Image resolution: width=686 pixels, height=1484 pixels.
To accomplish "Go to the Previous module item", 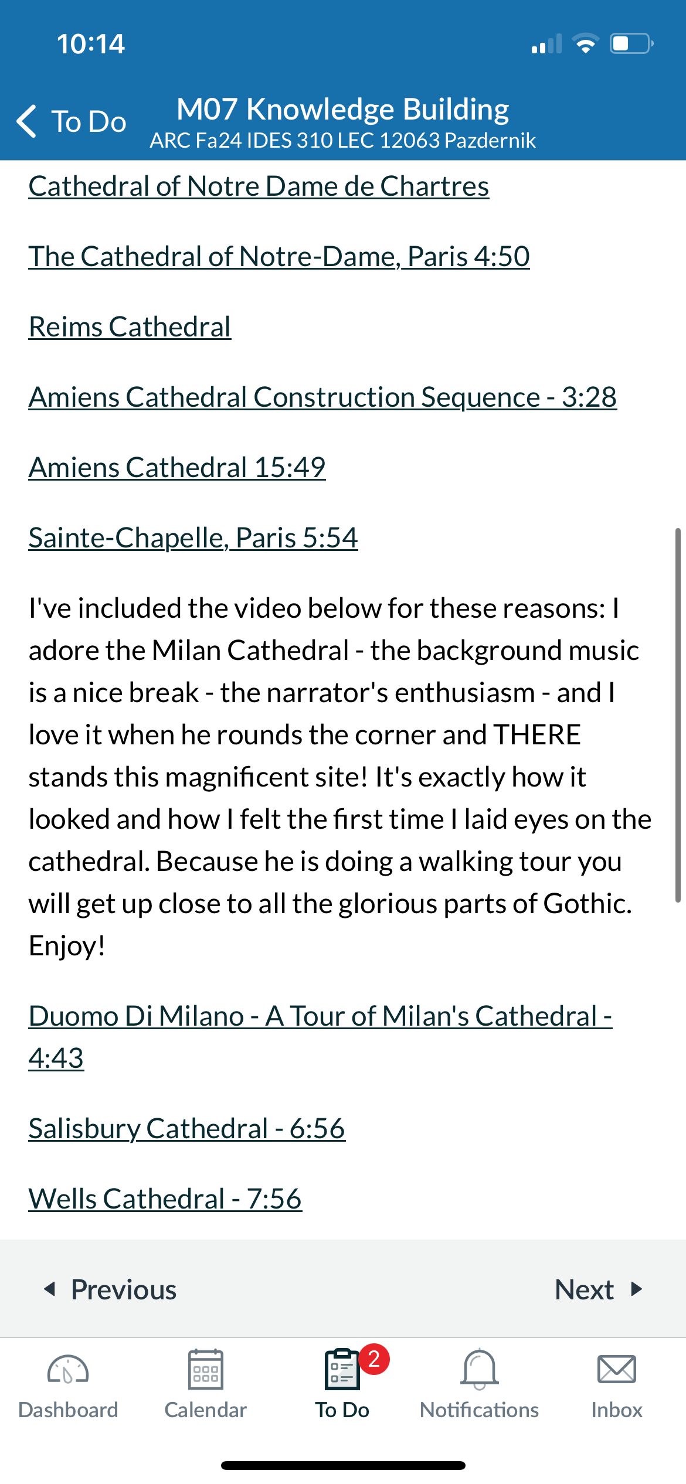I will (110, 1289).
